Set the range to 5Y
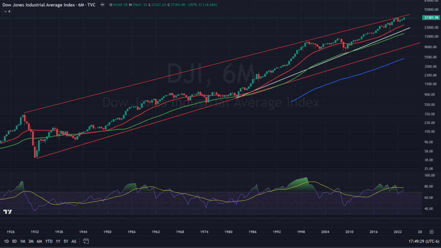This screenshot has height=248, width=441. [65, 241]
